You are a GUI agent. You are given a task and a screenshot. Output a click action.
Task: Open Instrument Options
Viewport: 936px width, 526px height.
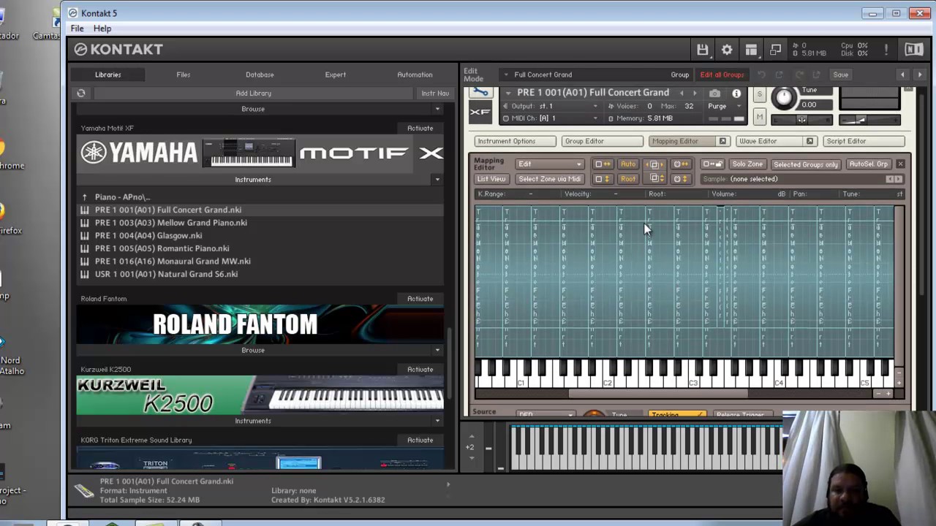(515, 141)
